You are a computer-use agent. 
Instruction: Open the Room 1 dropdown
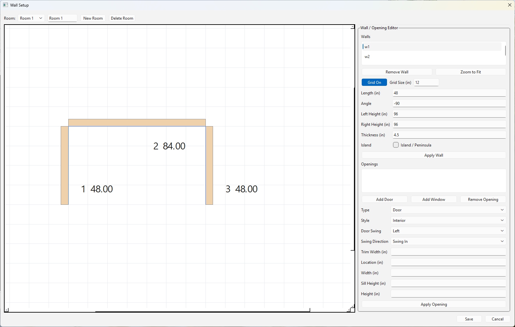pos(31,18)
